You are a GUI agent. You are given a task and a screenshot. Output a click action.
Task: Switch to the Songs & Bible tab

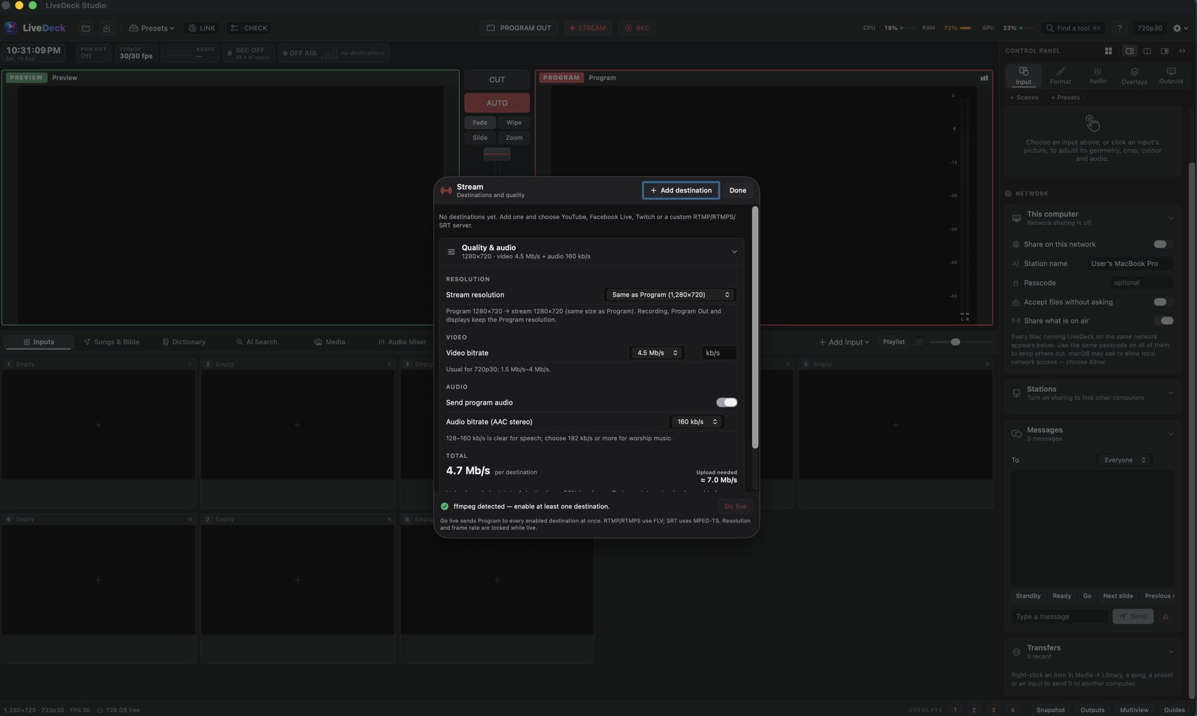pos(111,342)
